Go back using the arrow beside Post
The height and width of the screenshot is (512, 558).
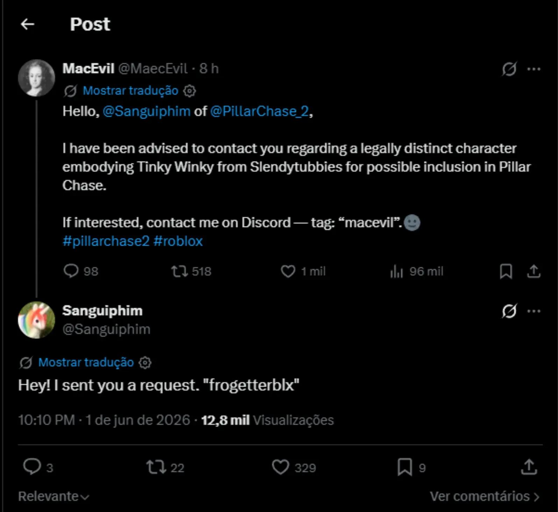28,24
